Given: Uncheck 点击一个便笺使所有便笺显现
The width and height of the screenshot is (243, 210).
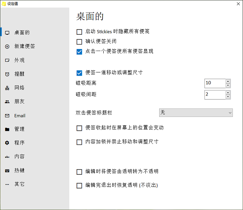Looking at the screenshot, I should [x=79, y=51].
